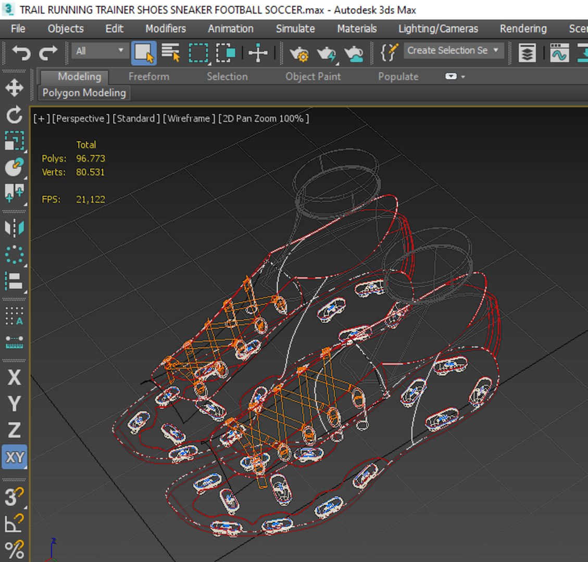588x562 pixels.
Task: Toggle the 3D Snaps button
Action: point(14,496)
